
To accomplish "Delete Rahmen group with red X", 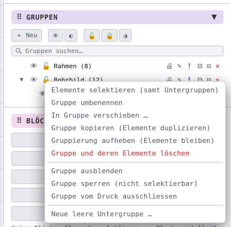I will pos(217,66).
